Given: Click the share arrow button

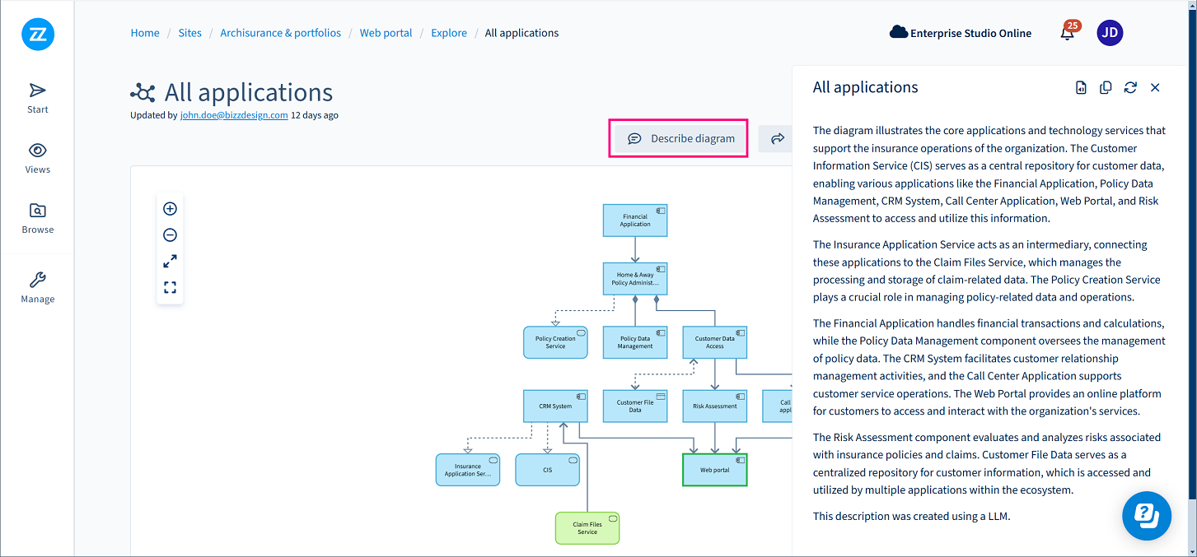Looking at the screenshot, I should tap(777, 139).
